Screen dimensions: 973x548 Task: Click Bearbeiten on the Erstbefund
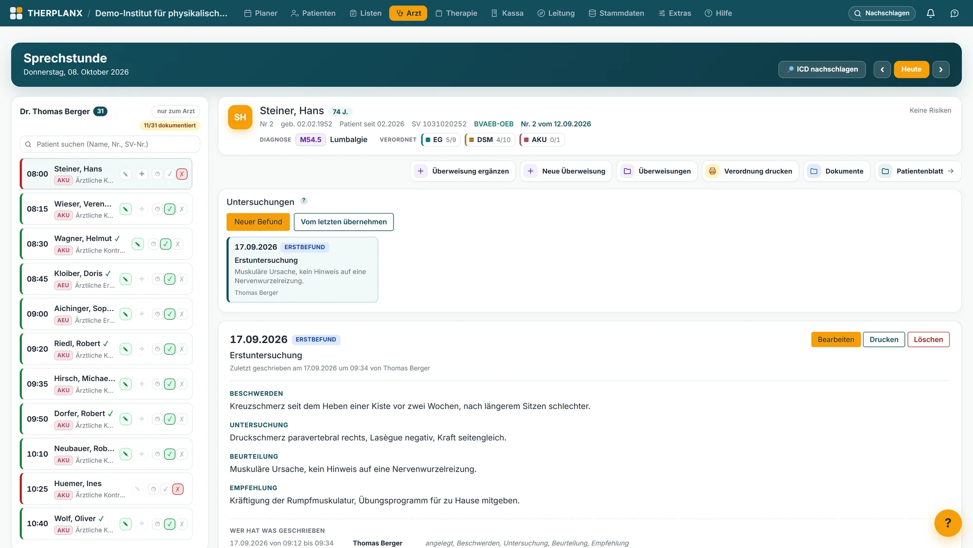[836, 340]
